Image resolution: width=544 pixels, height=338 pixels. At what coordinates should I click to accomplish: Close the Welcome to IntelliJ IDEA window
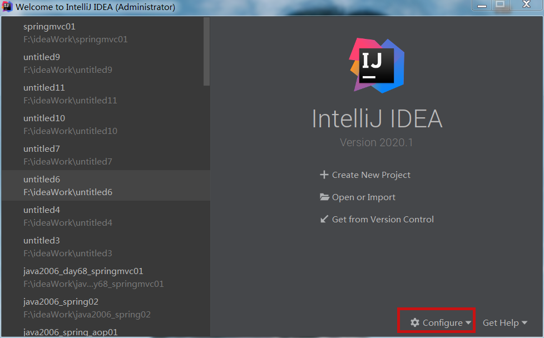pyautogui.click(x=526, y=5)
